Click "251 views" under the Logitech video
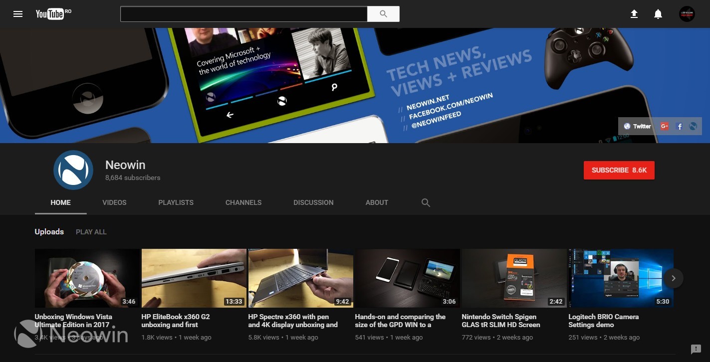The width and height of the screenshot is (710, 362). [583, 338]
